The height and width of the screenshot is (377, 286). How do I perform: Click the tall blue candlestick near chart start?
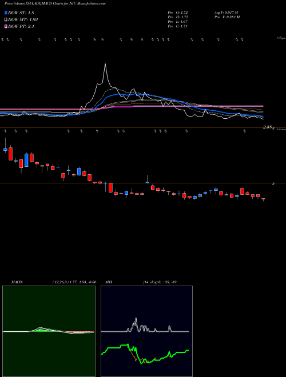[26, 160]
